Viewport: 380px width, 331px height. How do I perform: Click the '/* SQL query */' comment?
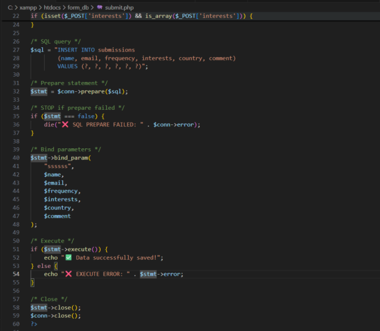click(x=56, y=42)
